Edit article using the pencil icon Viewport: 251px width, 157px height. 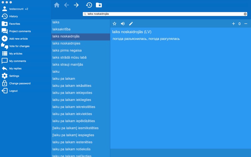click(x=131, y=24)
